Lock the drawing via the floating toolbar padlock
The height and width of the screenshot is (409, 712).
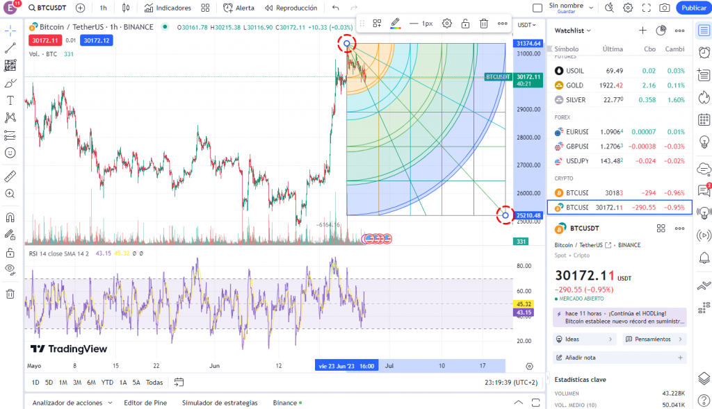466,23
